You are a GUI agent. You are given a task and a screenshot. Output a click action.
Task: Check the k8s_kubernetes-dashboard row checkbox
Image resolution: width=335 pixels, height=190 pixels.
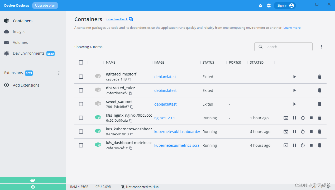coord(81,132)
